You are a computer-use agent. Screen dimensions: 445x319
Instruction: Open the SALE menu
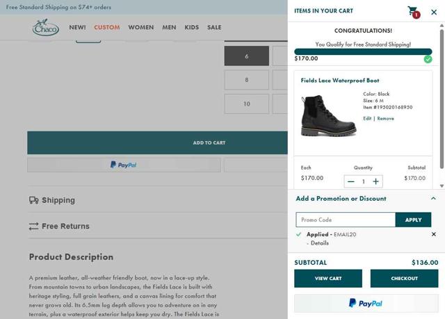[214, 28]
